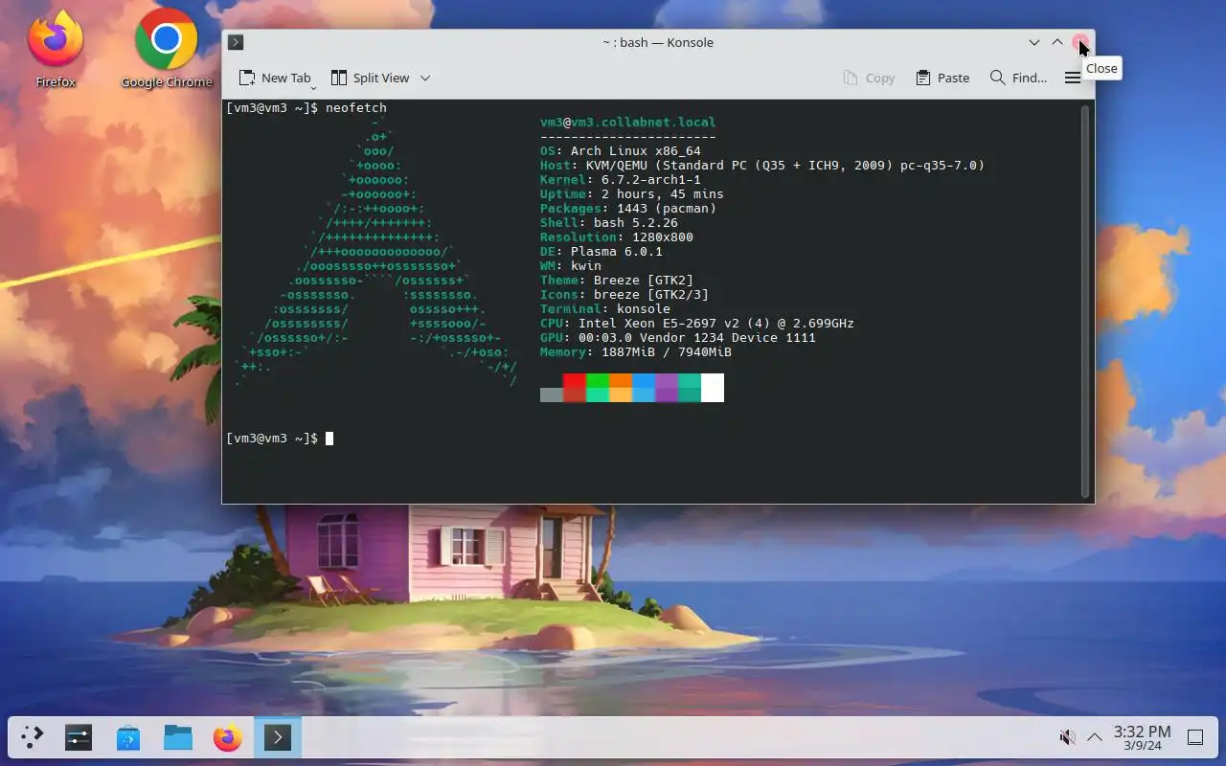Screen dimensions: 1226x766
Task: Click the Konsole vertical scrollbar
Action: (1085, 302)
